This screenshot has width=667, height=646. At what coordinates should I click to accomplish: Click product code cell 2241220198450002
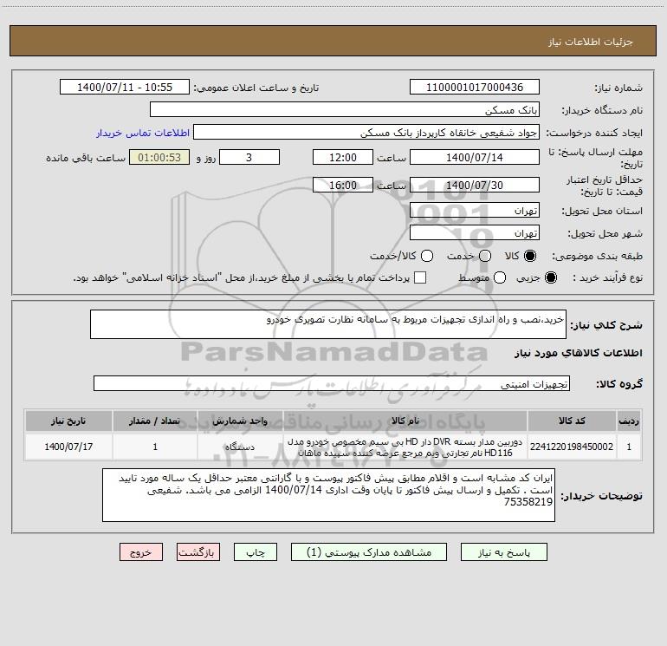pos(572,447)
